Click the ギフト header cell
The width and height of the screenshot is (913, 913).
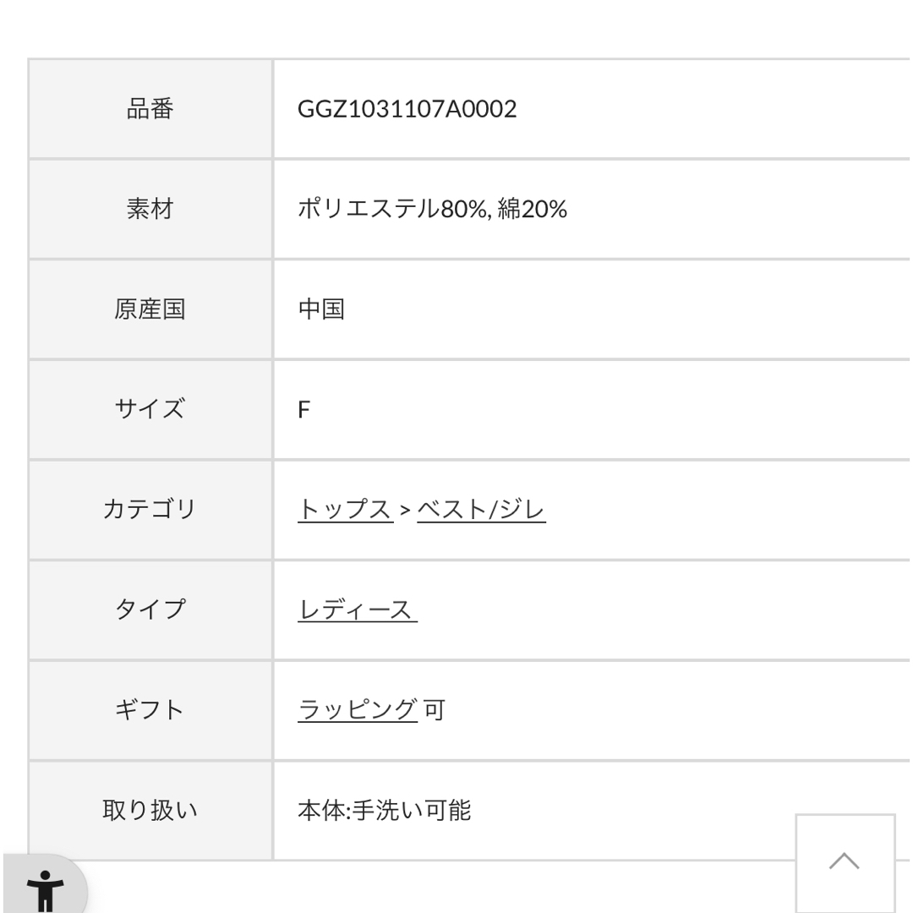[x=150, y=710]
